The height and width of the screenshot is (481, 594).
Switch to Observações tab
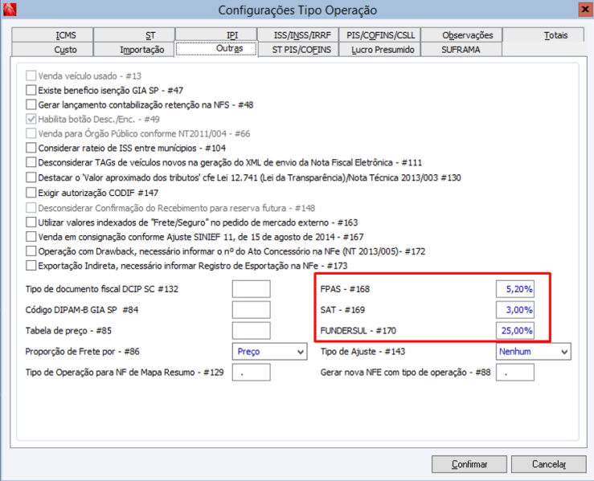pos(461,35)
